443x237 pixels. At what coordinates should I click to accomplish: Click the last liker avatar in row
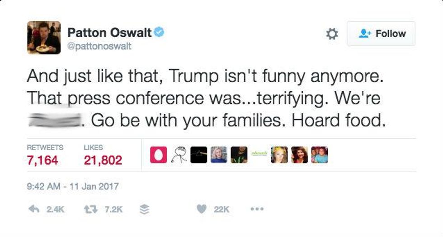coord(320,155)
